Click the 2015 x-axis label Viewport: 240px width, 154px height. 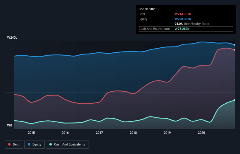[31, 133]
